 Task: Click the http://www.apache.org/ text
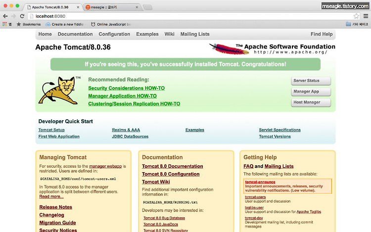coord(290,52)
